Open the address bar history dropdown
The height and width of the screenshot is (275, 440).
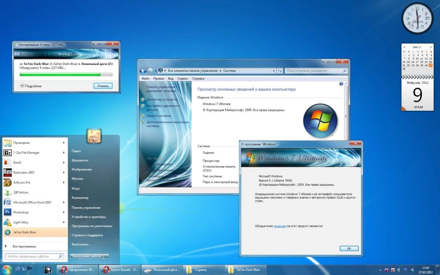point(274,71)
